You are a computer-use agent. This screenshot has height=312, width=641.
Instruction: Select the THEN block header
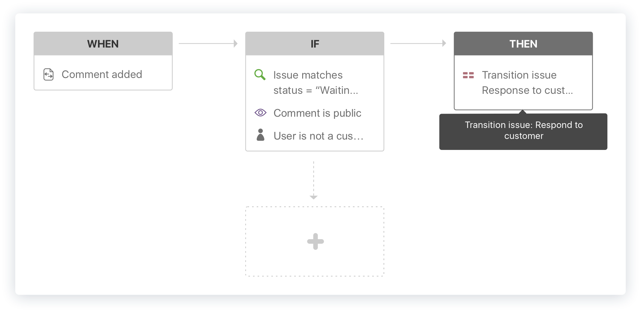[523, 44]
